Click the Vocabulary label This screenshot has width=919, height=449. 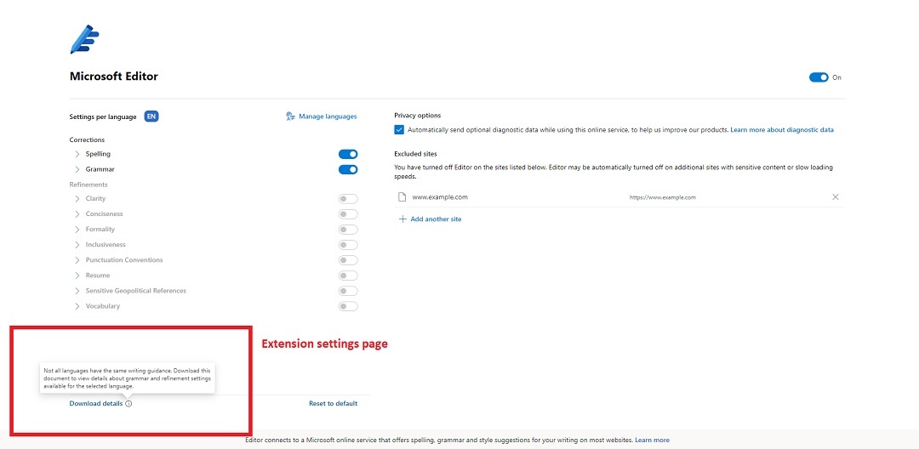click(x=103, y=306)
